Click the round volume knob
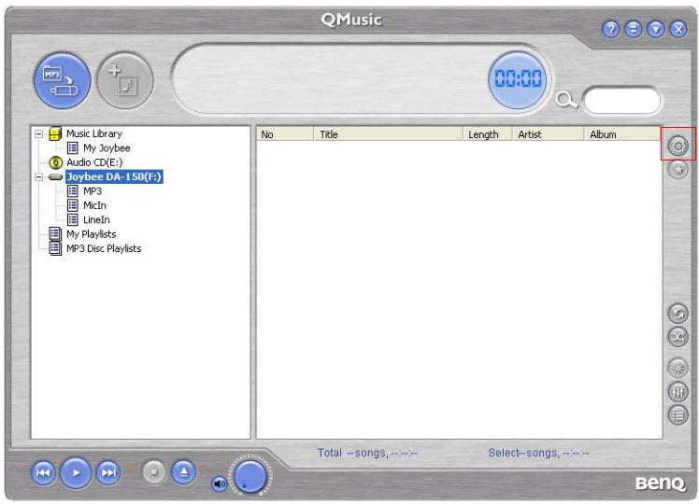Viewport: 699px width, 504px height. 250,476
